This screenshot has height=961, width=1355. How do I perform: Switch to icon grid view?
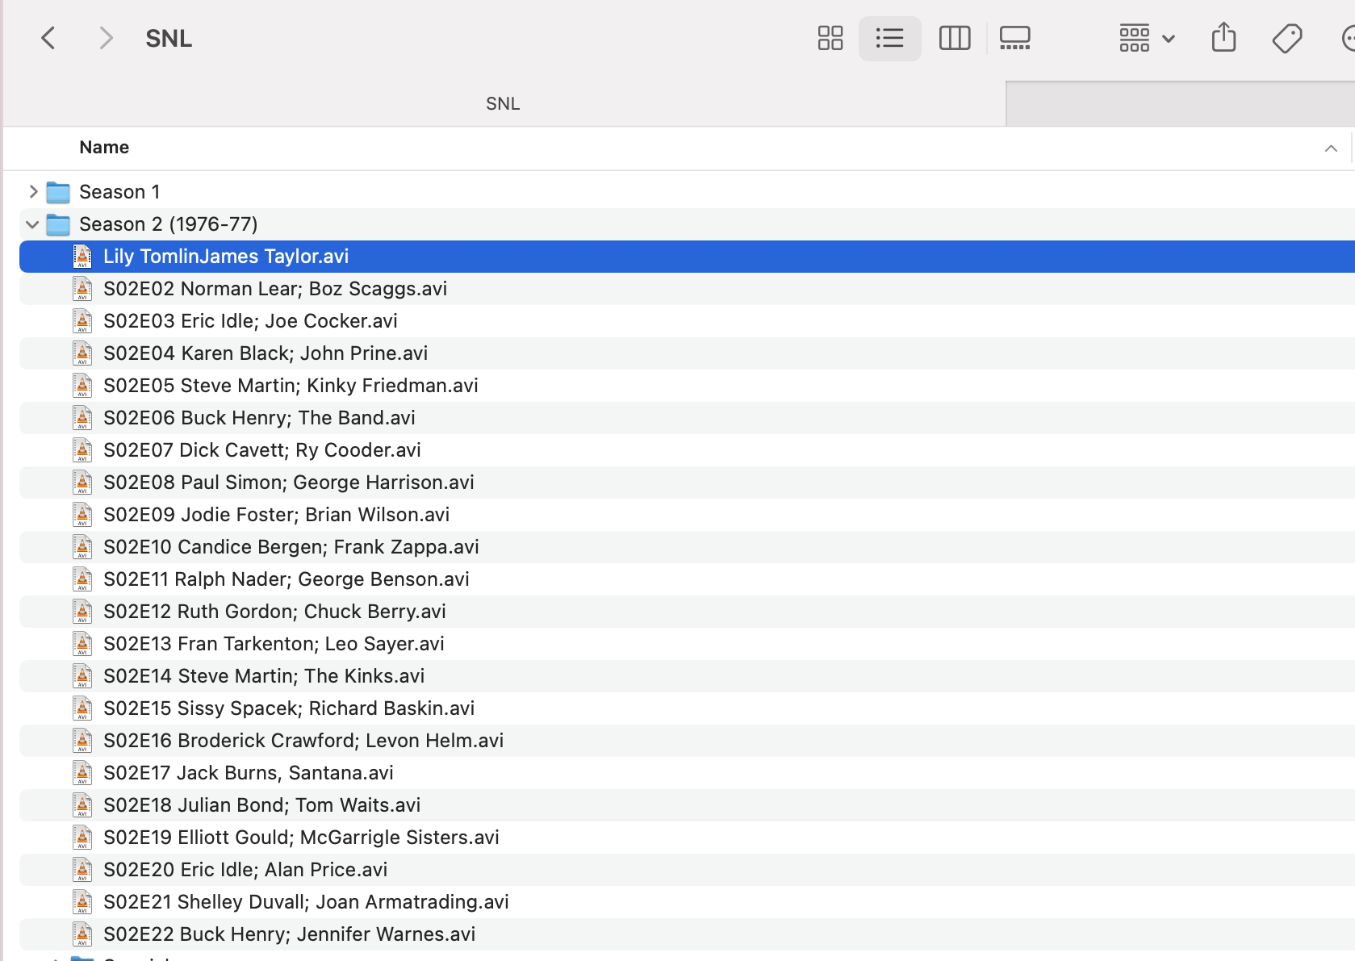830,38
